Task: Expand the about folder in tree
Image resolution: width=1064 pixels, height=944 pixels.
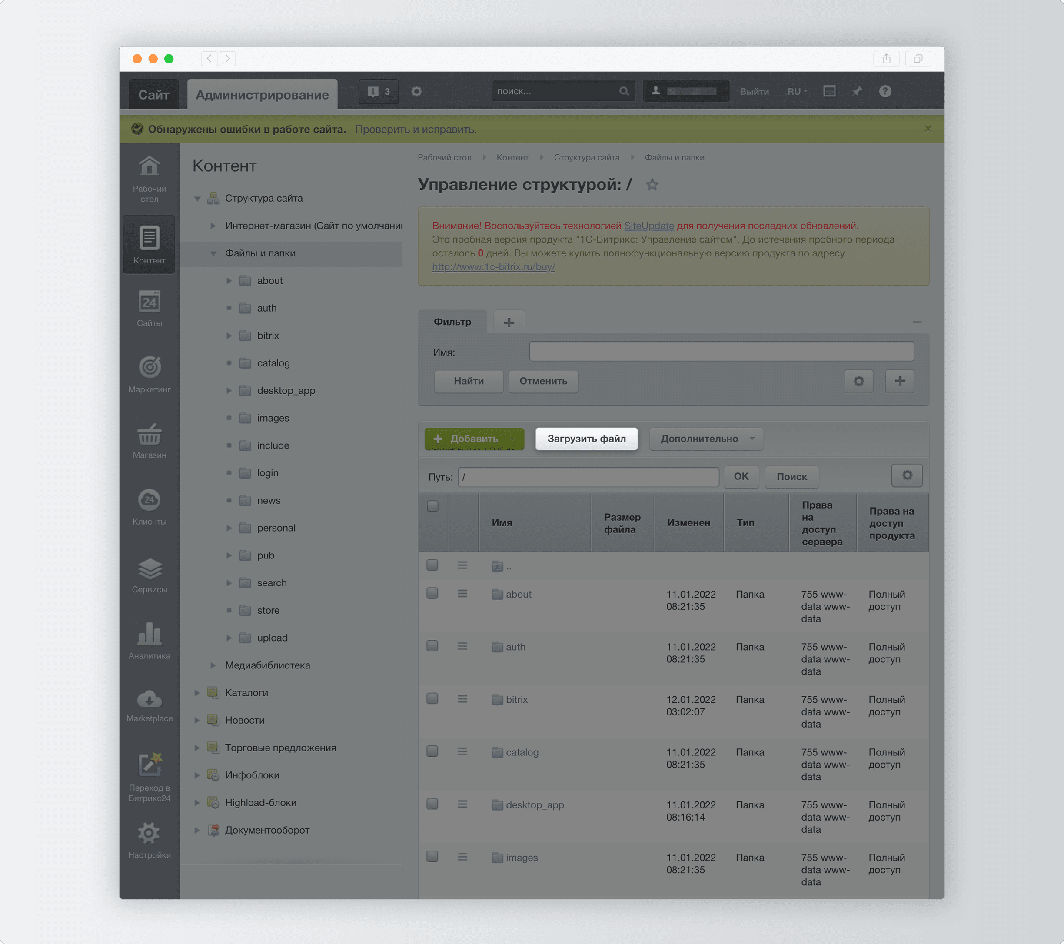Action: [x=229, y=281]
